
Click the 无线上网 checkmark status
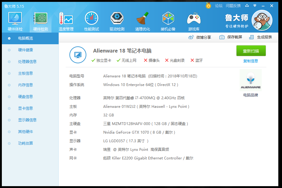tap(127, 61)
